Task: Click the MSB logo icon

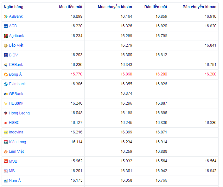Action: click(x=6, y=161)
